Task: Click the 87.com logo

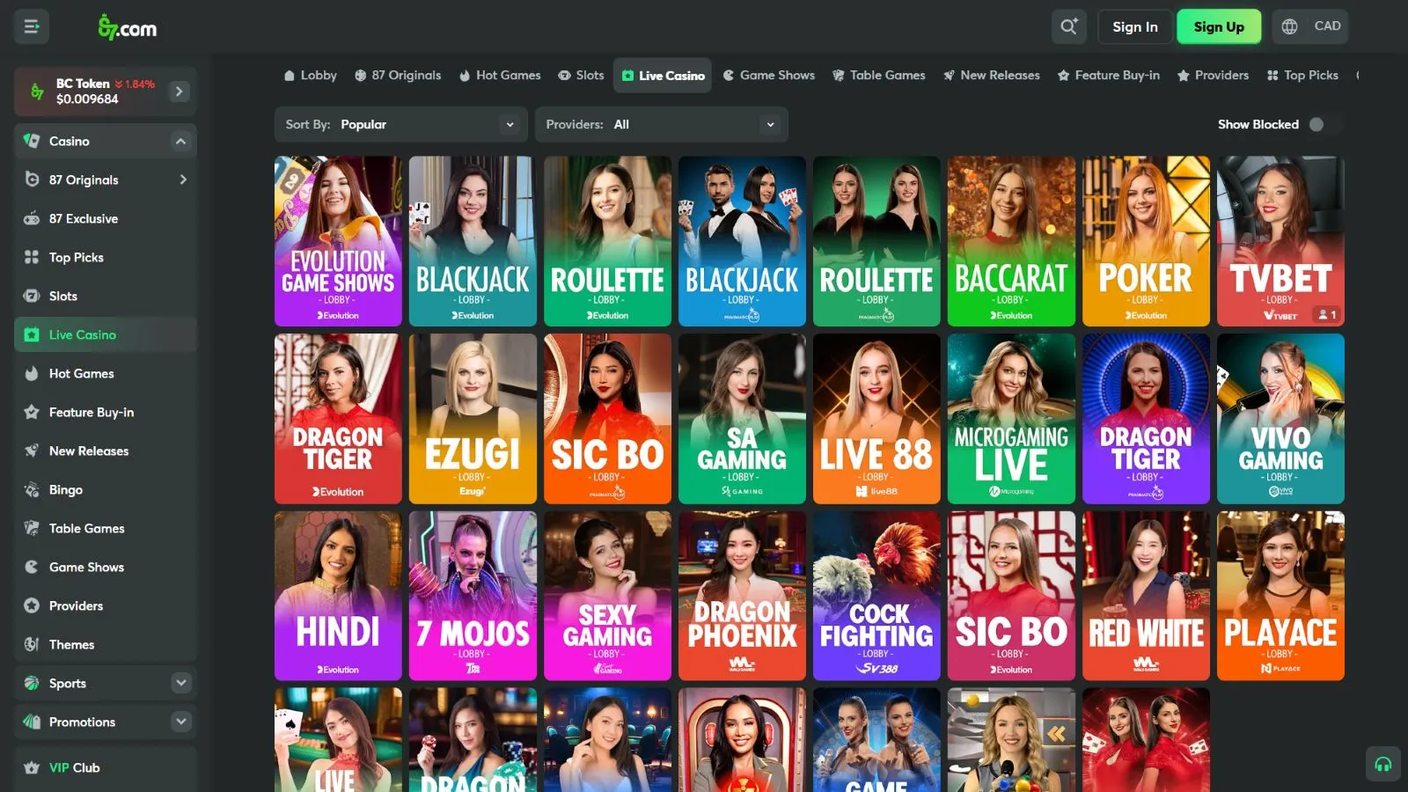Action: [128, 27]
